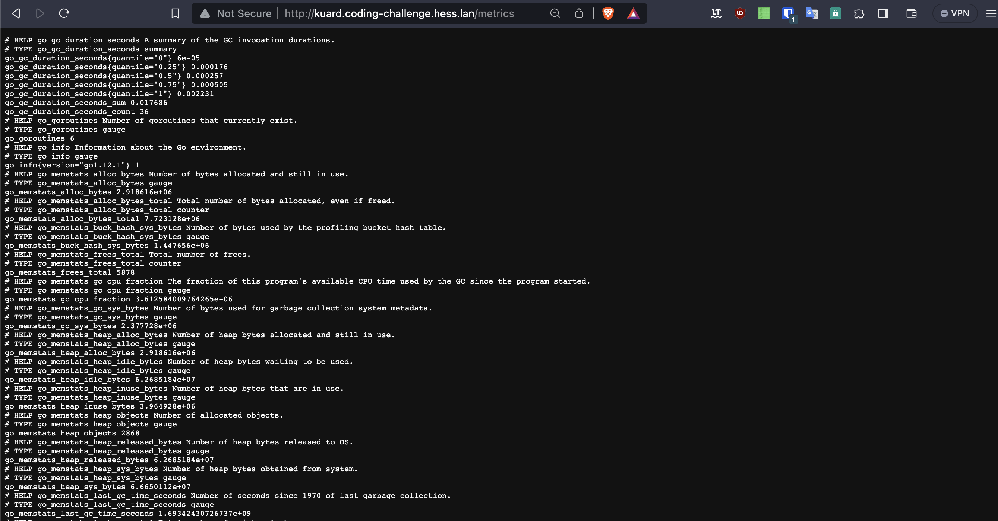
Task: Click the green spreadsheet extension icon
Action: (764, 13)
